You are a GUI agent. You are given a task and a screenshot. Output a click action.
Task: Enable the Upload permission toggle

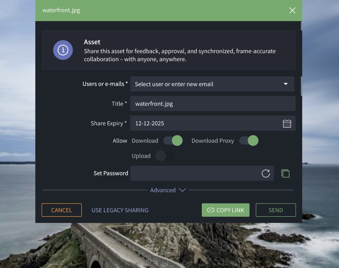point(165,156)
